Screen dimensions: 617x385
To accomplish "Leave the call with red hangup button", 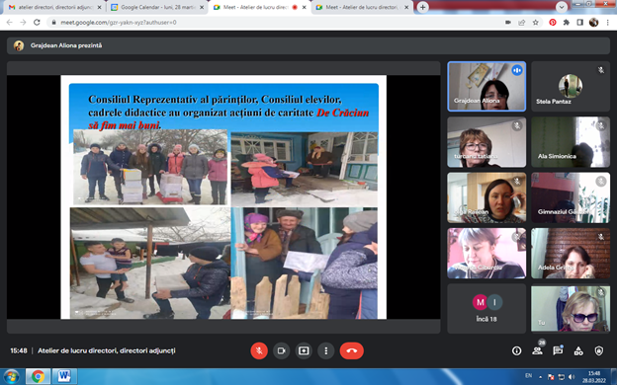I will coord(352,350).
